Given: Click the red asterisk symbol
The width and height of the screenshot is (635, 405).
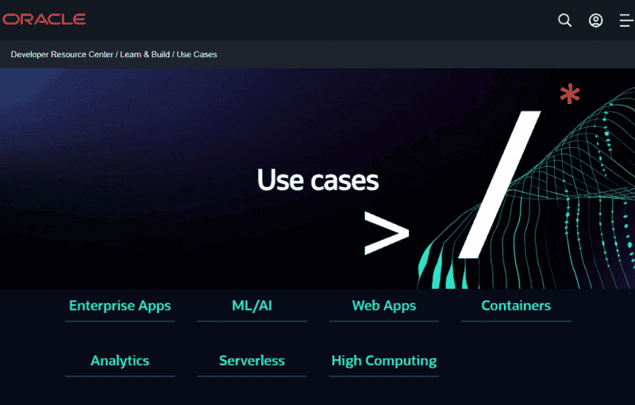Looking at the screenshot, I should click(x=569, y=95).
